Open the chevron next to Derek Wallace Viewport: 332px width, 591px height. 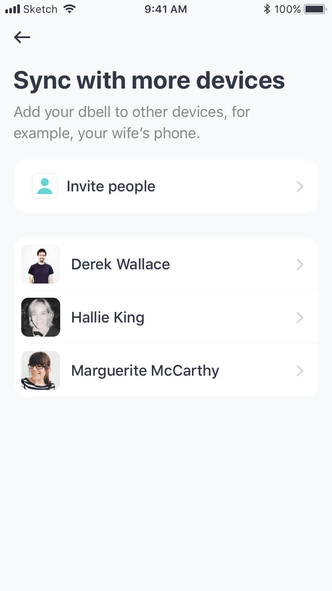pyautogui.click(x=300, y=264)
